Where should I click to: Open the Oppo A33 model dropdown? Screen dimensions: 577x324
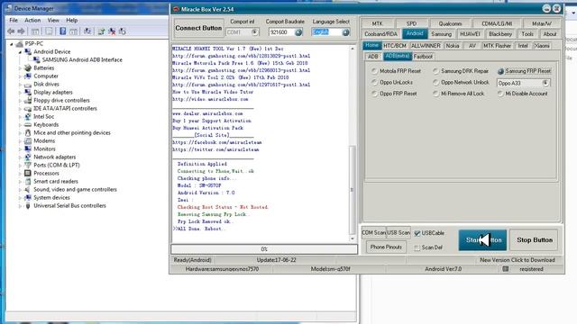click(545, 83)
